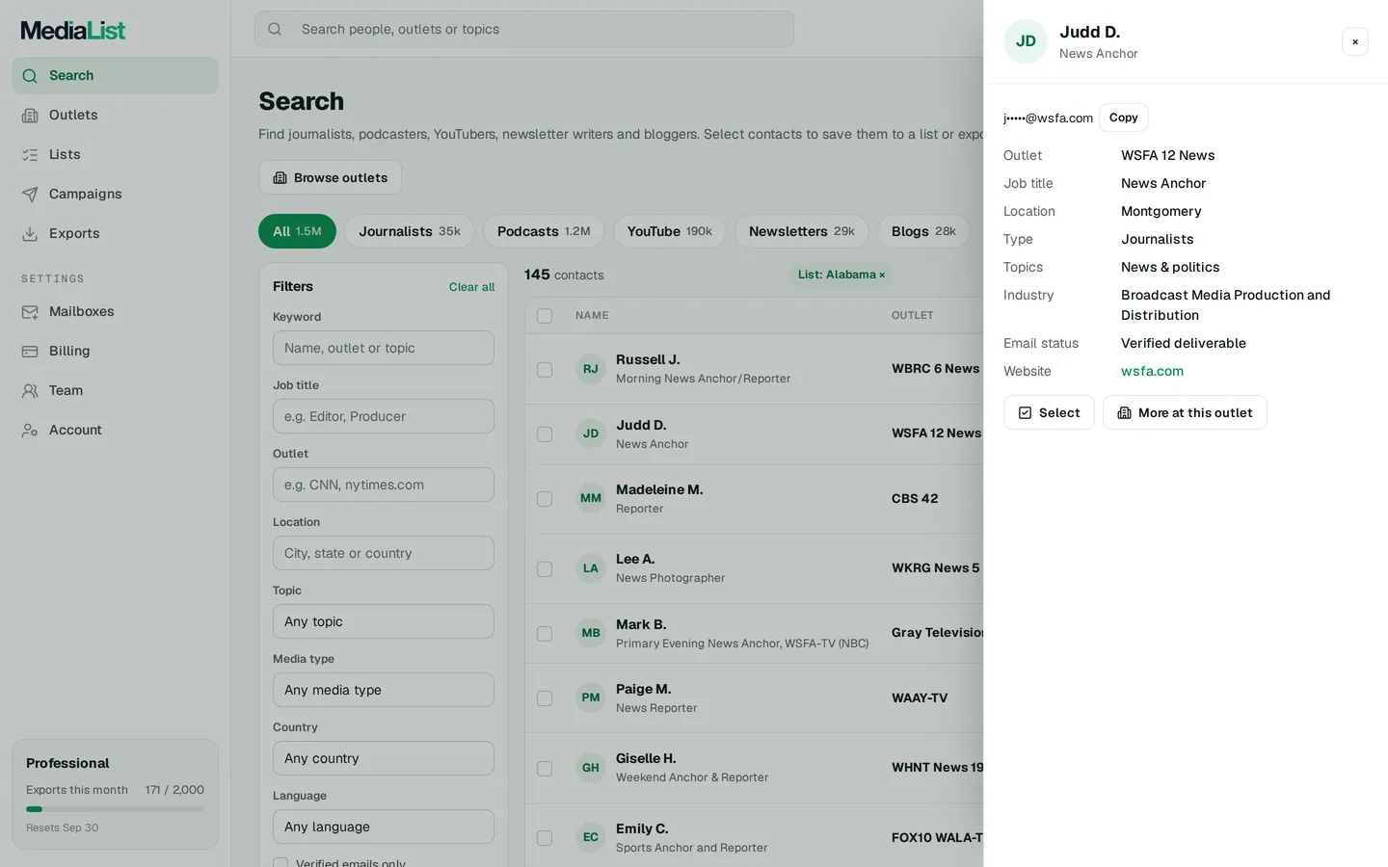Click the Billing card icon
Image resolution: width=1388 pixels, height=867 pixels.
[30, 352]
